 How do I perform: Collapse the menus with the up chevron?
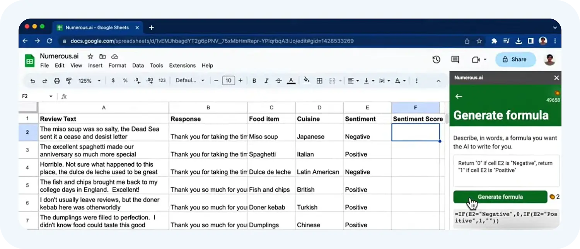click(438, 81)
